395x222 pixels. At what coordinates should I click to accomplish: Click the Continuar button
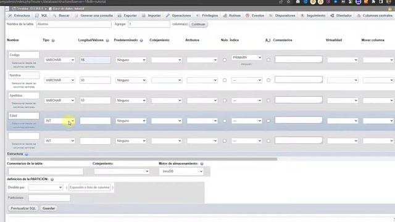tap(198, 25)
